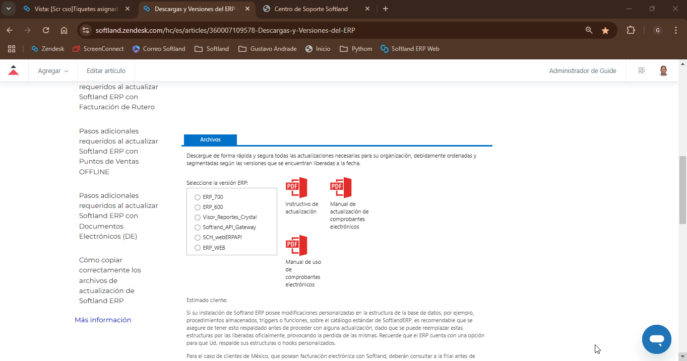The width and height of the screenshot is (687, 361).
Task: Click the 'Seleccione la versión ERP:' label
Action: tap(217, 183)
